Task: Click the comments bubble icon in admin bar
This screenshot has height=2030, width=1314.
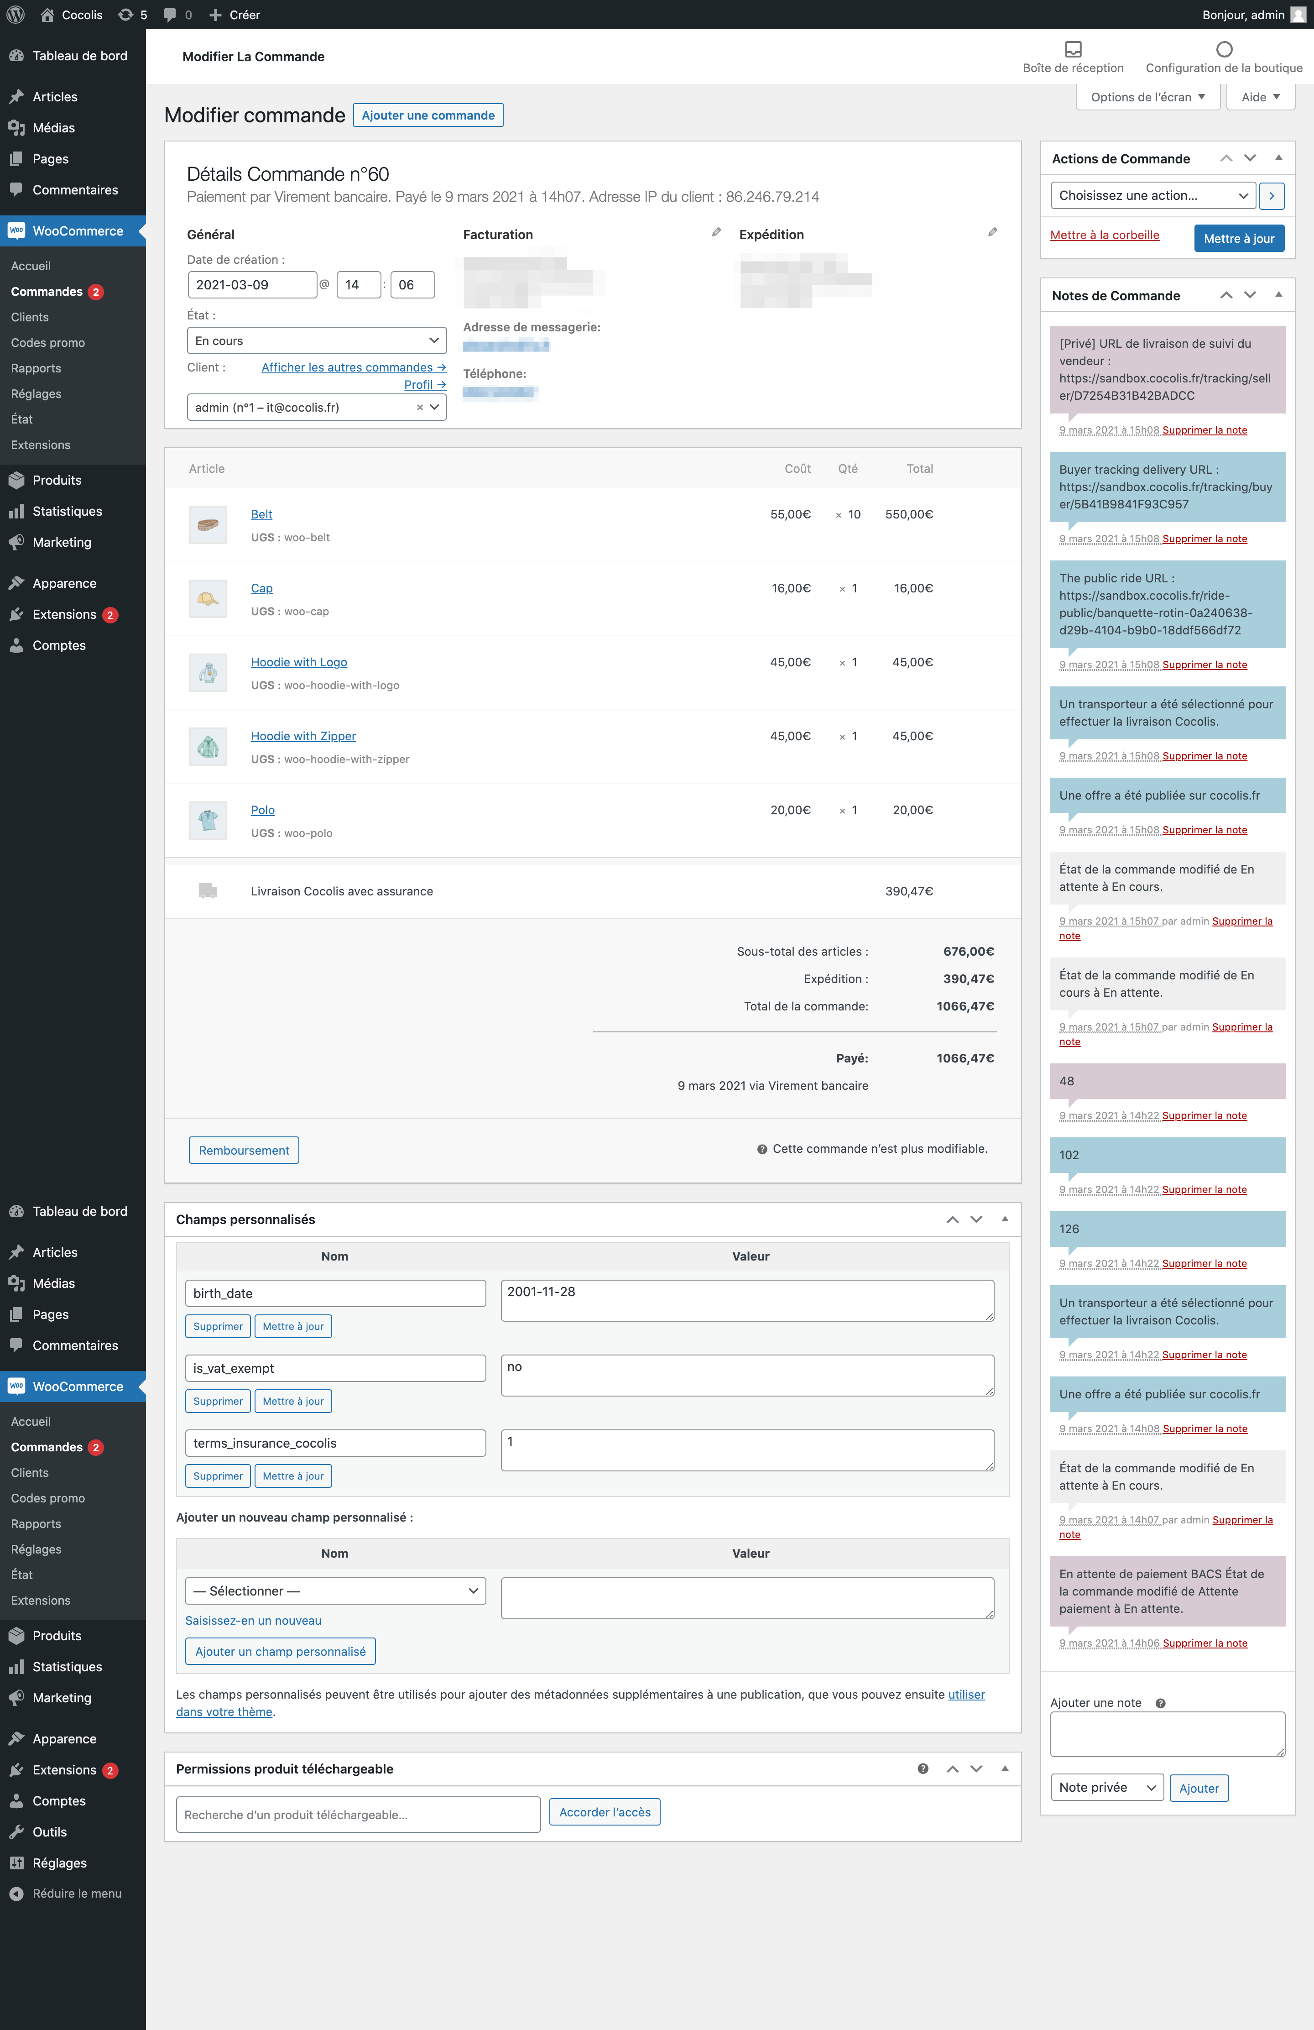Action: [171, 15]
